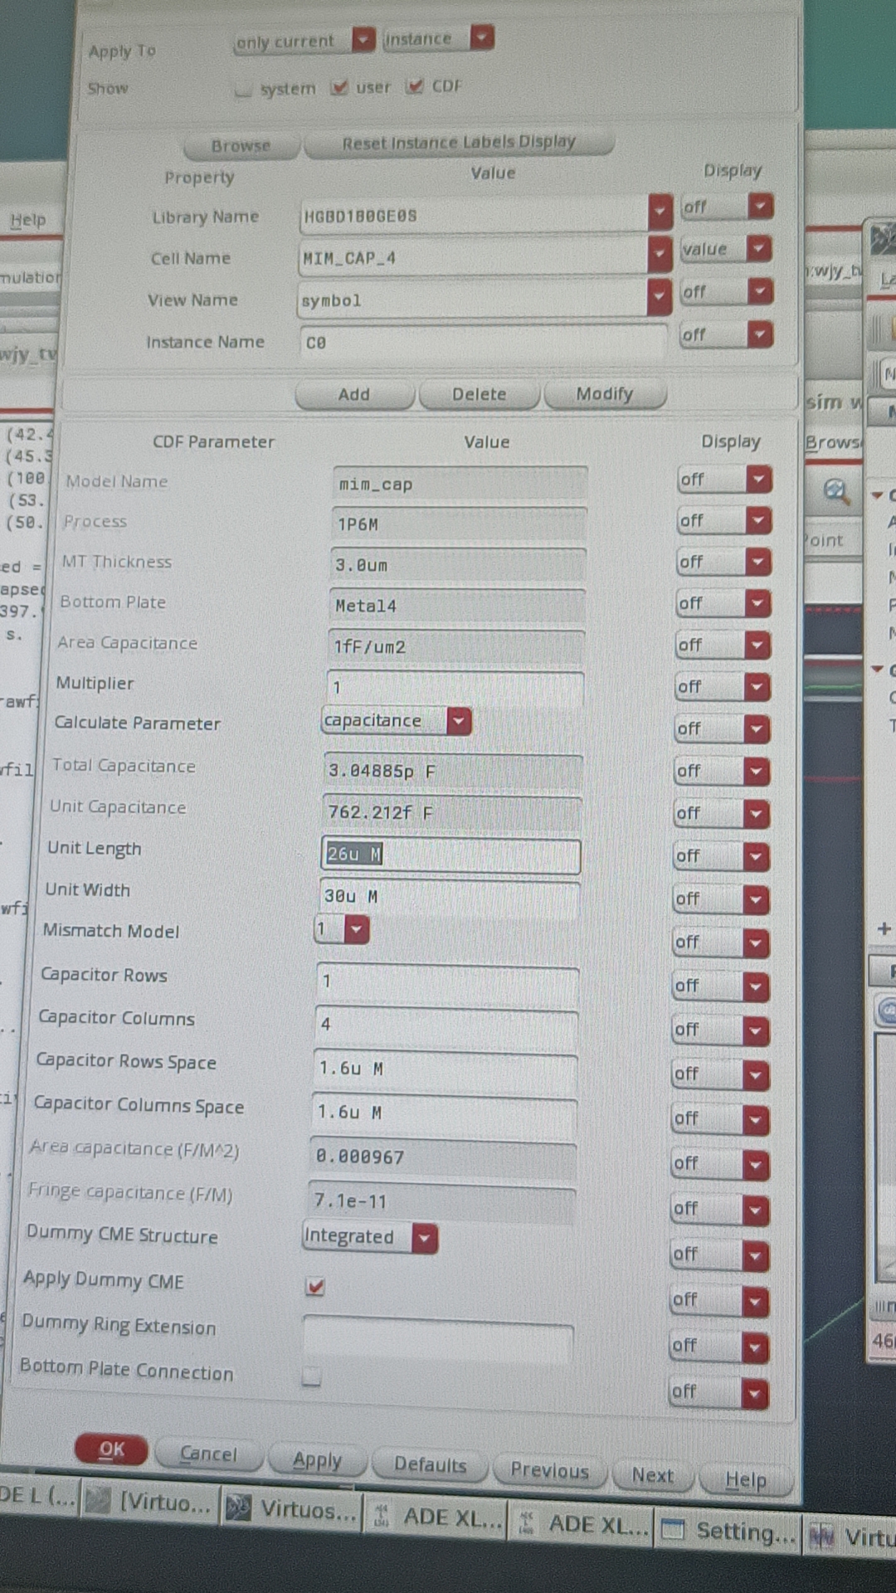Screen dimensions: 896x1593
Task: Uncheck Apply Dummy CME checkbox
Action: tap(314, 1286)
